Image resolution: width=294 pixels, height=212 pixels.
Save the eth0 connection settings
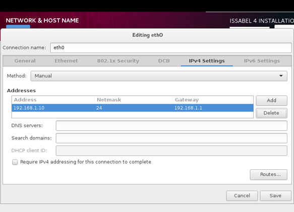click(x=275, y=196)
